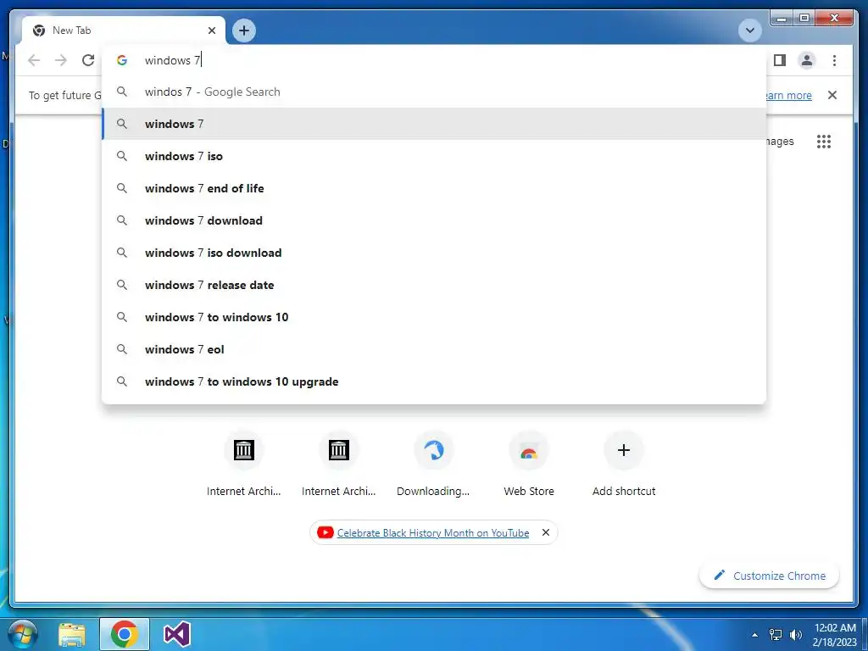Viewport: 868px width, 651px height.
Task: Choose the 'windows 7 to windows 10' suggestion
Action: (434, 317)
